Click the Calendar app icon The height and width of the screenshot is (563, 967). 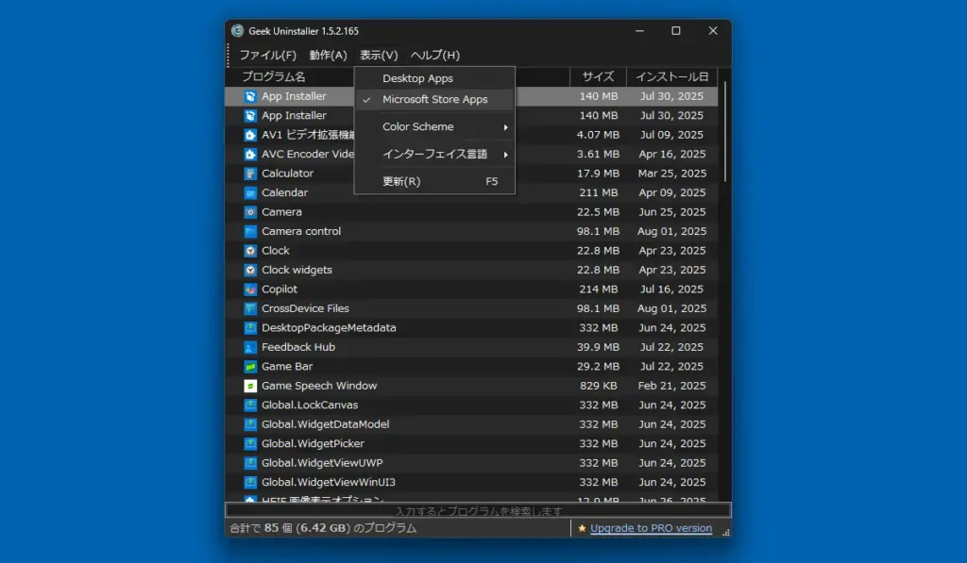(x=250, y=192)
